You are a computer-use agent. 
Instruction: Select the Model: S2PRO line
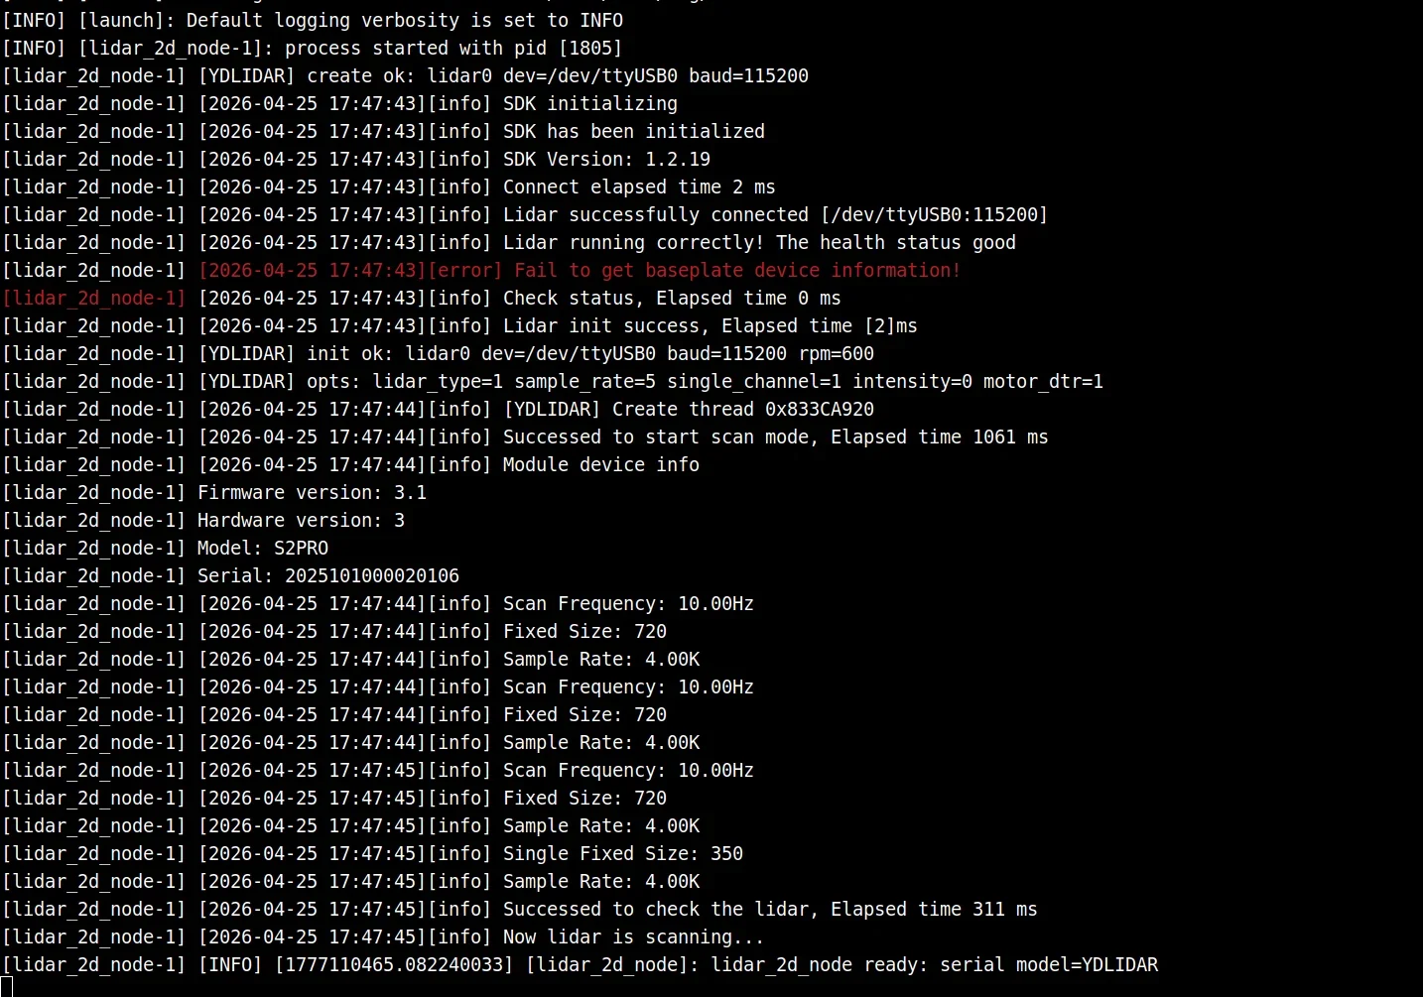click(165, 549)
